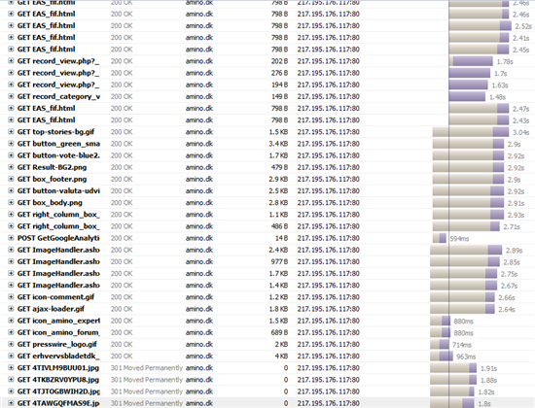Screen dimensions: 535x408
Task: Select the GET erhvervsbladetdk_ request entry
Action: pos(58,357)
